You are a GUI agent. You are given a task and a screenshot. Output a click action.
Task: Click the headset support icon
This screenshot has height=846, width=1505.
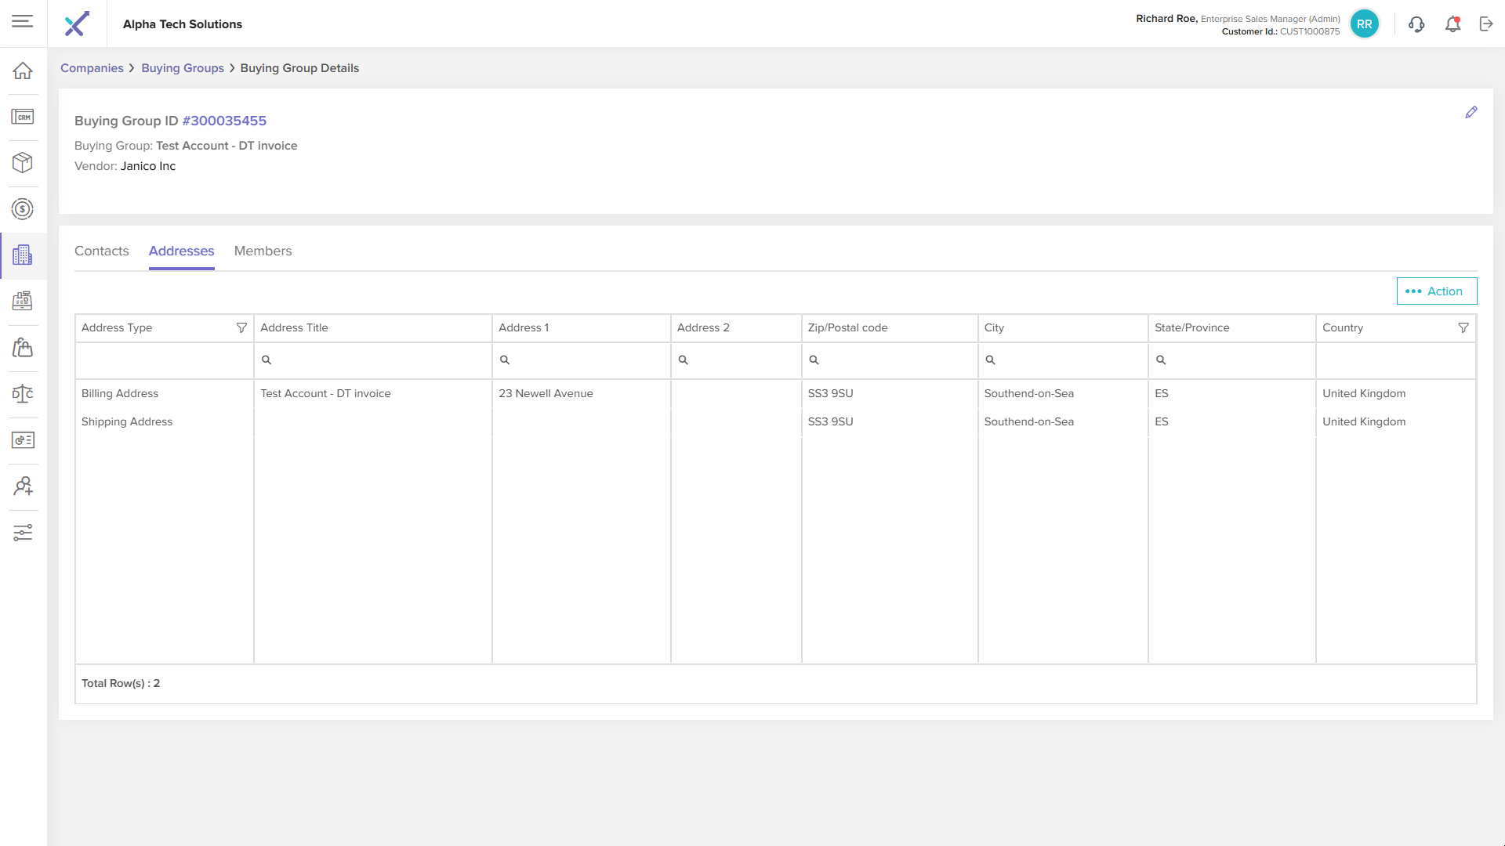coord(1416,24)
